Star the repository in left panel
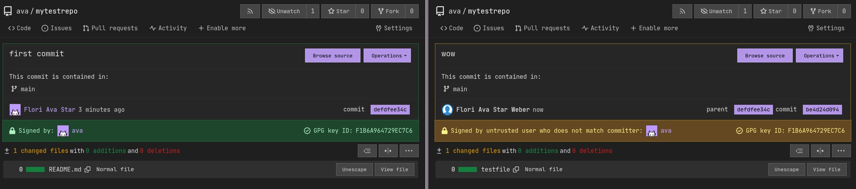 click(339, 11)
